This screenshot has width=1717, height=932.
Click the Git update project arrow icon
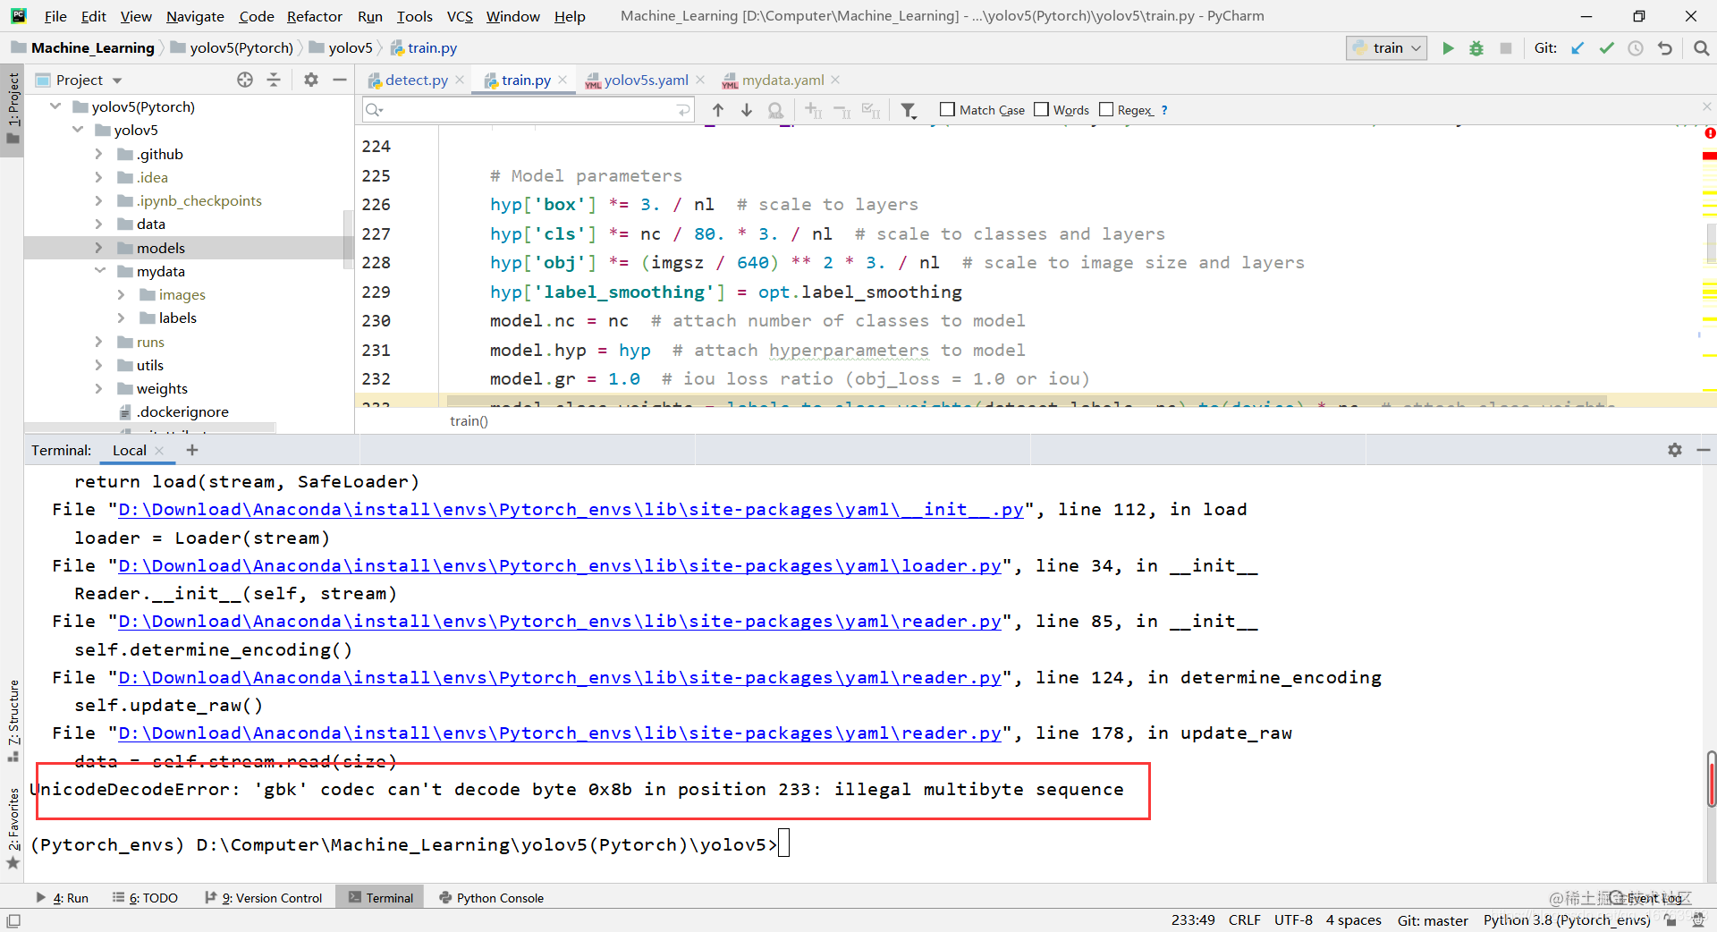1577,48
